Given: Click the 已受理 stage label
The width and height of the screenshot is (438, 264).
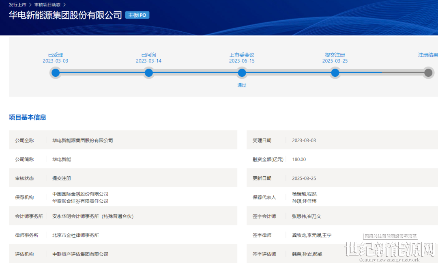Looking at the screenshot, I should point(56,55).
